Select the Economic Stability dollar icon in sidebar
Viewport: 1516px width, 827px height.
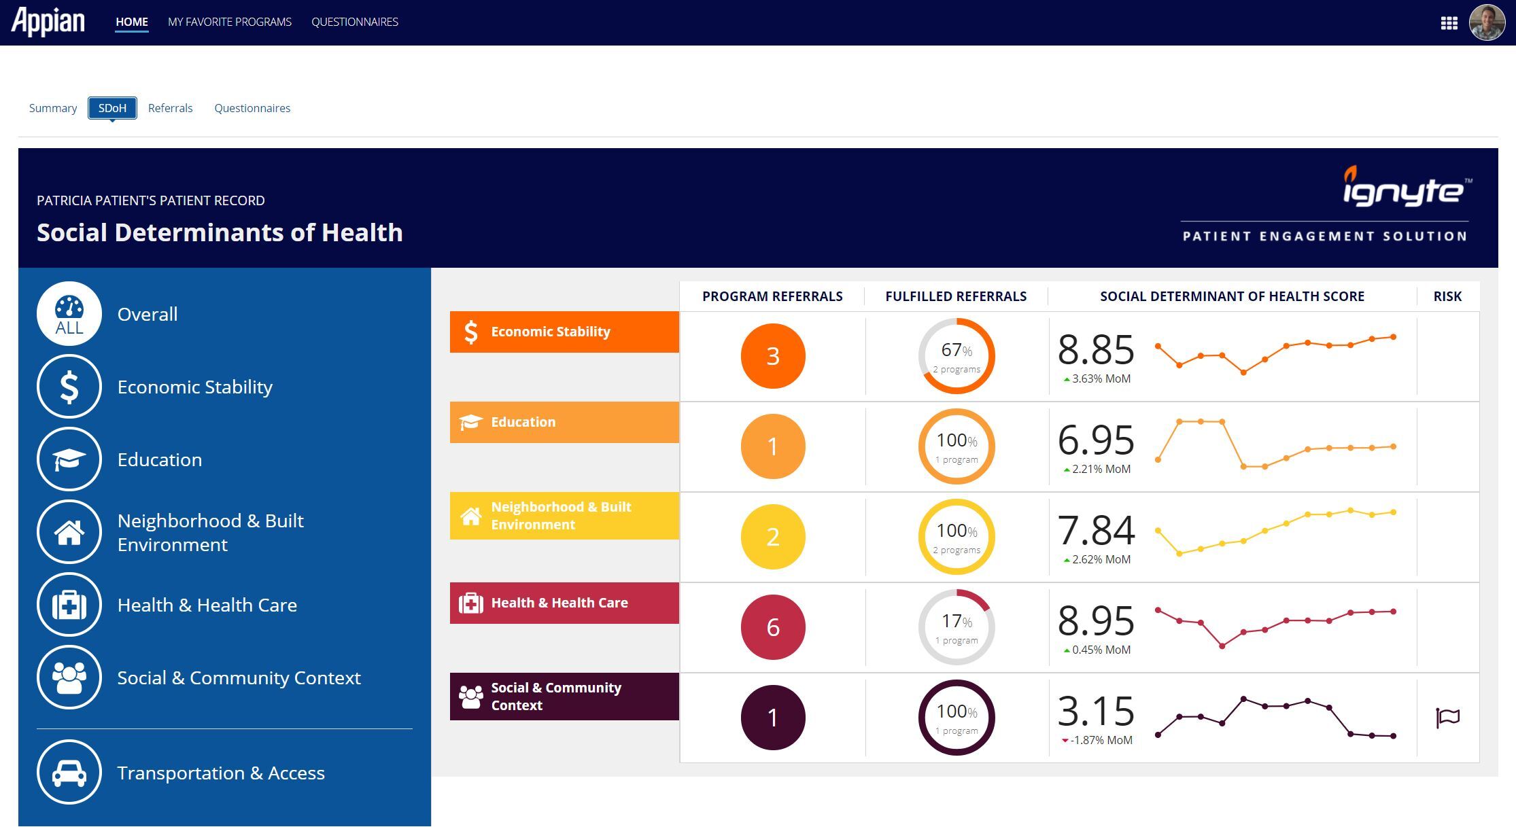point(69,387)
